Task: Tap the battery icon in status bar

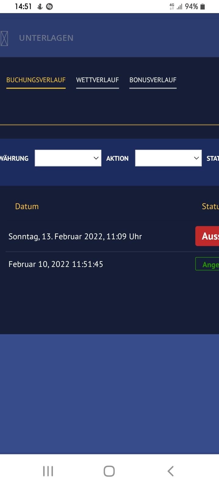Action: click(203, 6)
